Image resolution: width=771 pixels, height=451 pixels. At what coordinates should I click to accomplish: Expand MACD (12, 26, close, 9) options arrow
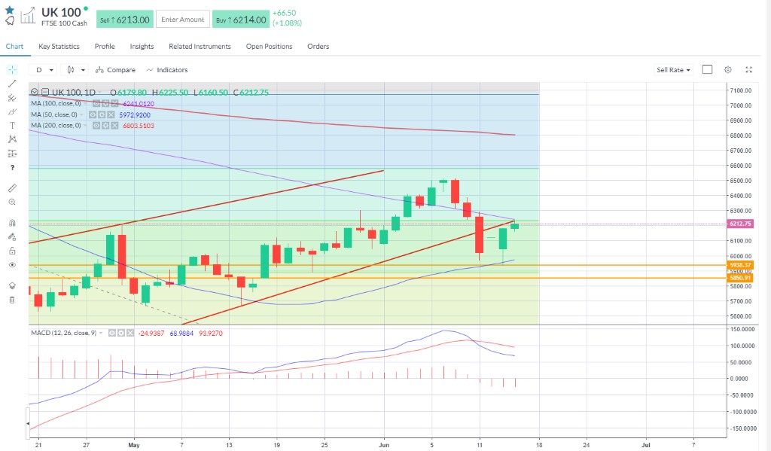click(x=101, y=333)
